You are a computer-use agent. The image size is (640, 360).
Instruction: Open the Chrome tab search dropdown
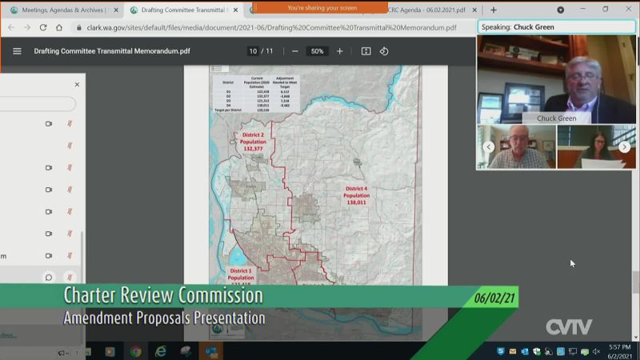pyautogui.click(x=560, y=10)
